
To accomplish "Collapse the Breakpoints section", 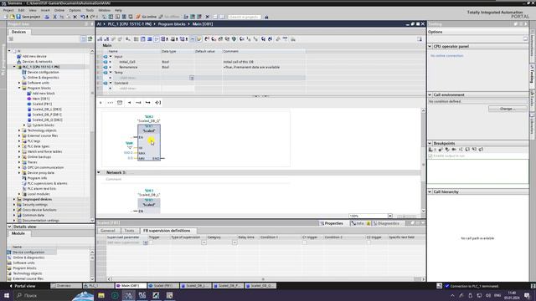I will (430, 143).
